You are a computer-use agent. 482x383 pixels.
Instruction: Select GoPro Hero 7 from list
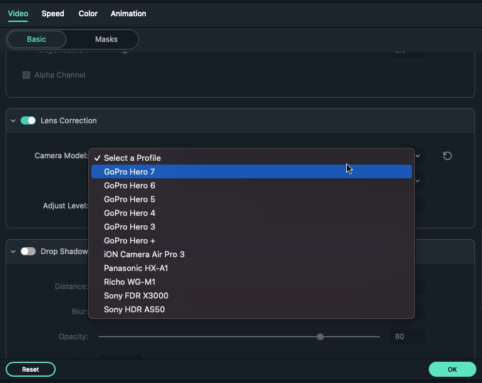pos(252,171)
